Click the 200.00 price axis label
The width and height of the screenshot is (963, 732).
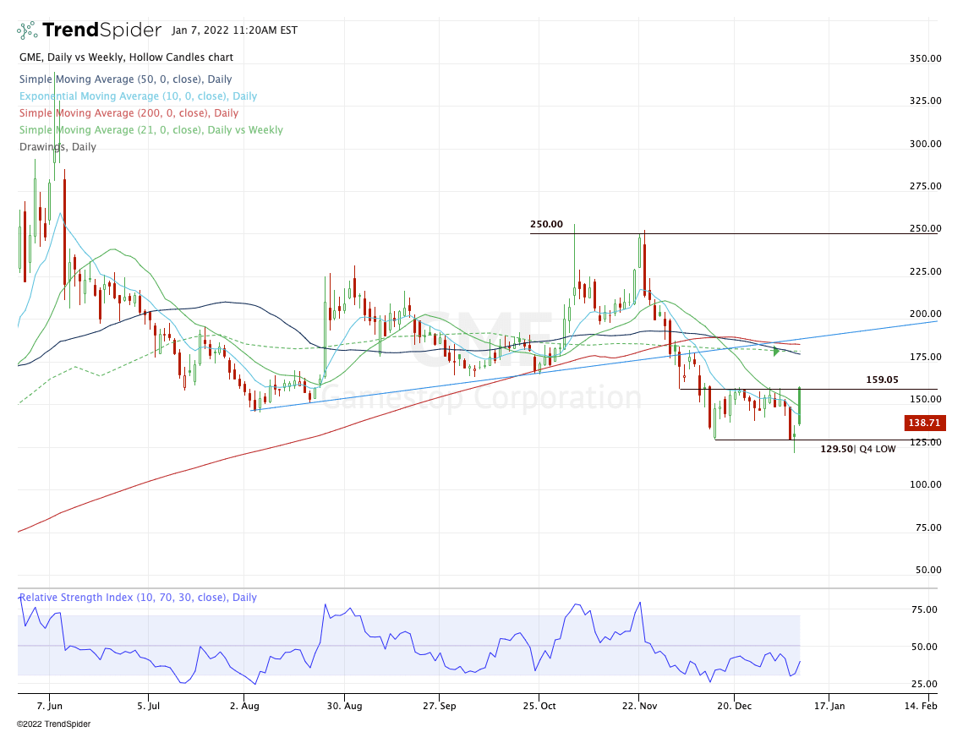coord(926,314)
